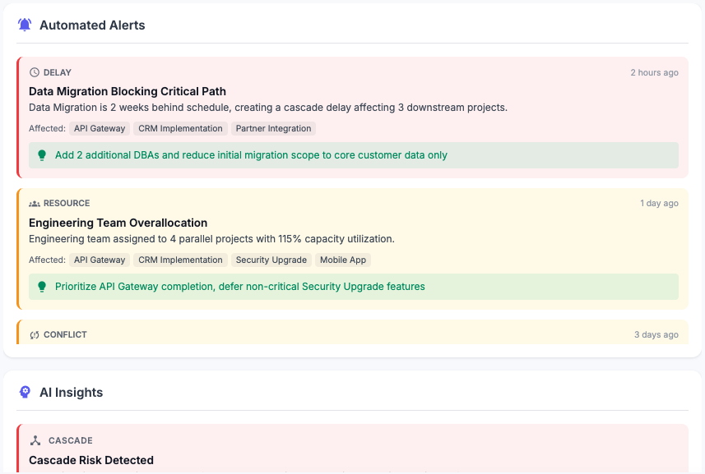Click the head icon beside AI Insights
The width and height of the screenshot is (705, 474).
click(x=25, y=393)
